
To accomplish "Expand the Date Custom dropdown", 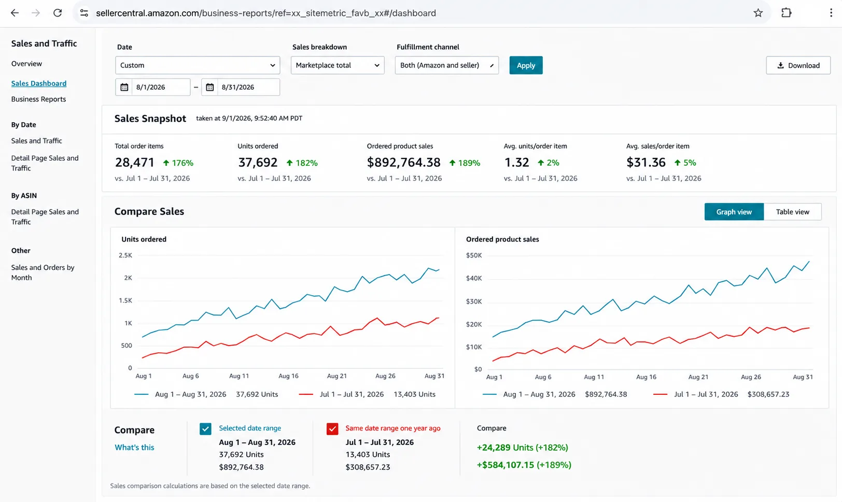I will [198, 65].
